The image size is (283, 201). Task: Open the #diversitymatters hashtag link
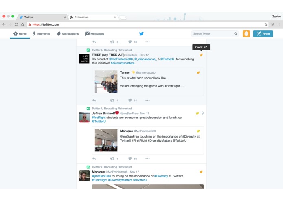(x=123, y=63)
